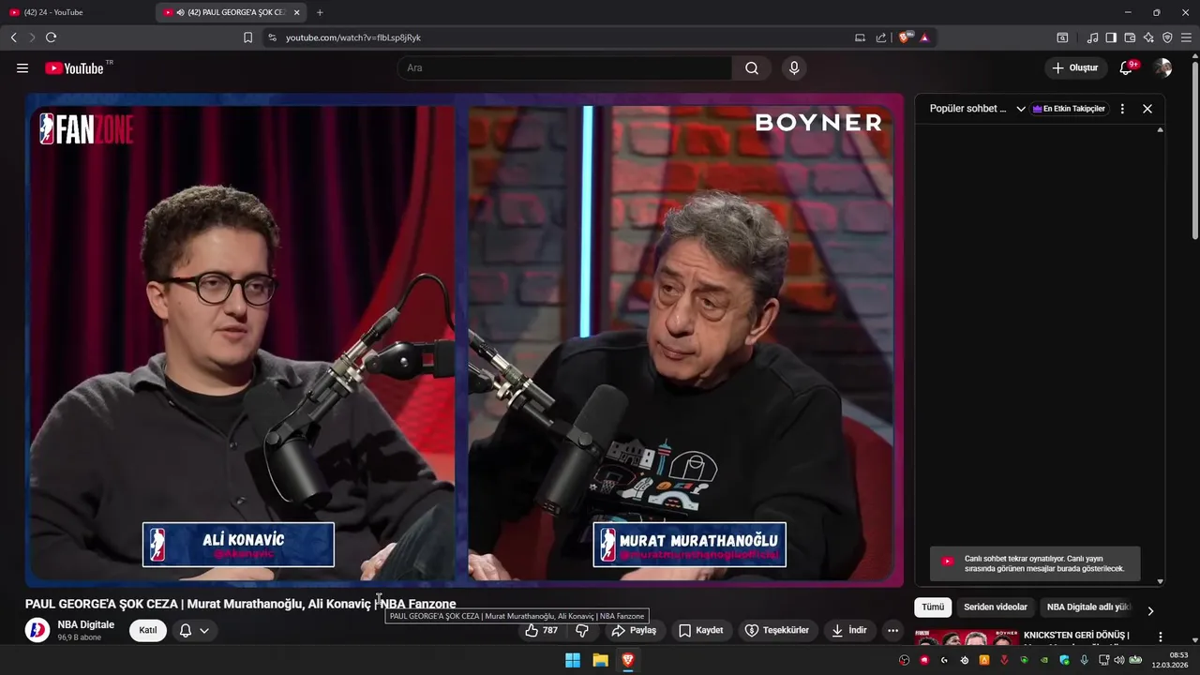Image resolution: width=1200 pixels, height=675 pixels.
Task: Open File Explorer from taskbar
Action: 600,660
